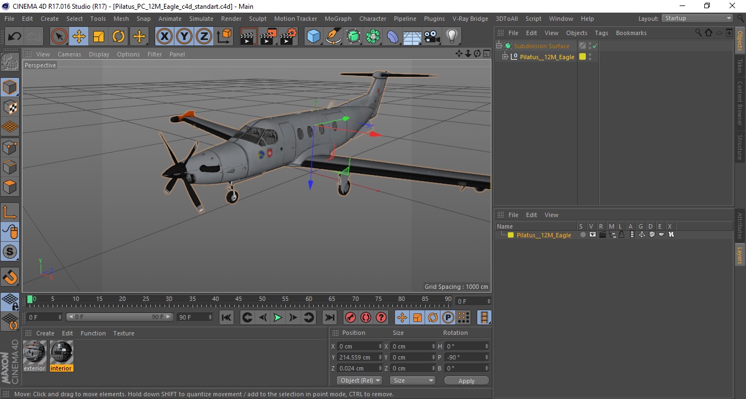Enable Points mode in left sidebar
Image resolution: width=746 pixels, height=399 pixels.
(x=10, y=146)
